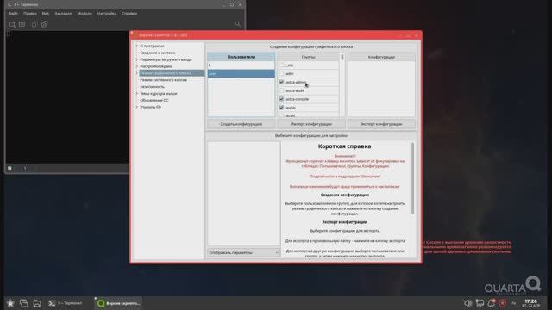The image size is (552, 310).
Task: Select the highlighted 'user' row in users list
Action: pyautogui.click(x=241, y=73)
